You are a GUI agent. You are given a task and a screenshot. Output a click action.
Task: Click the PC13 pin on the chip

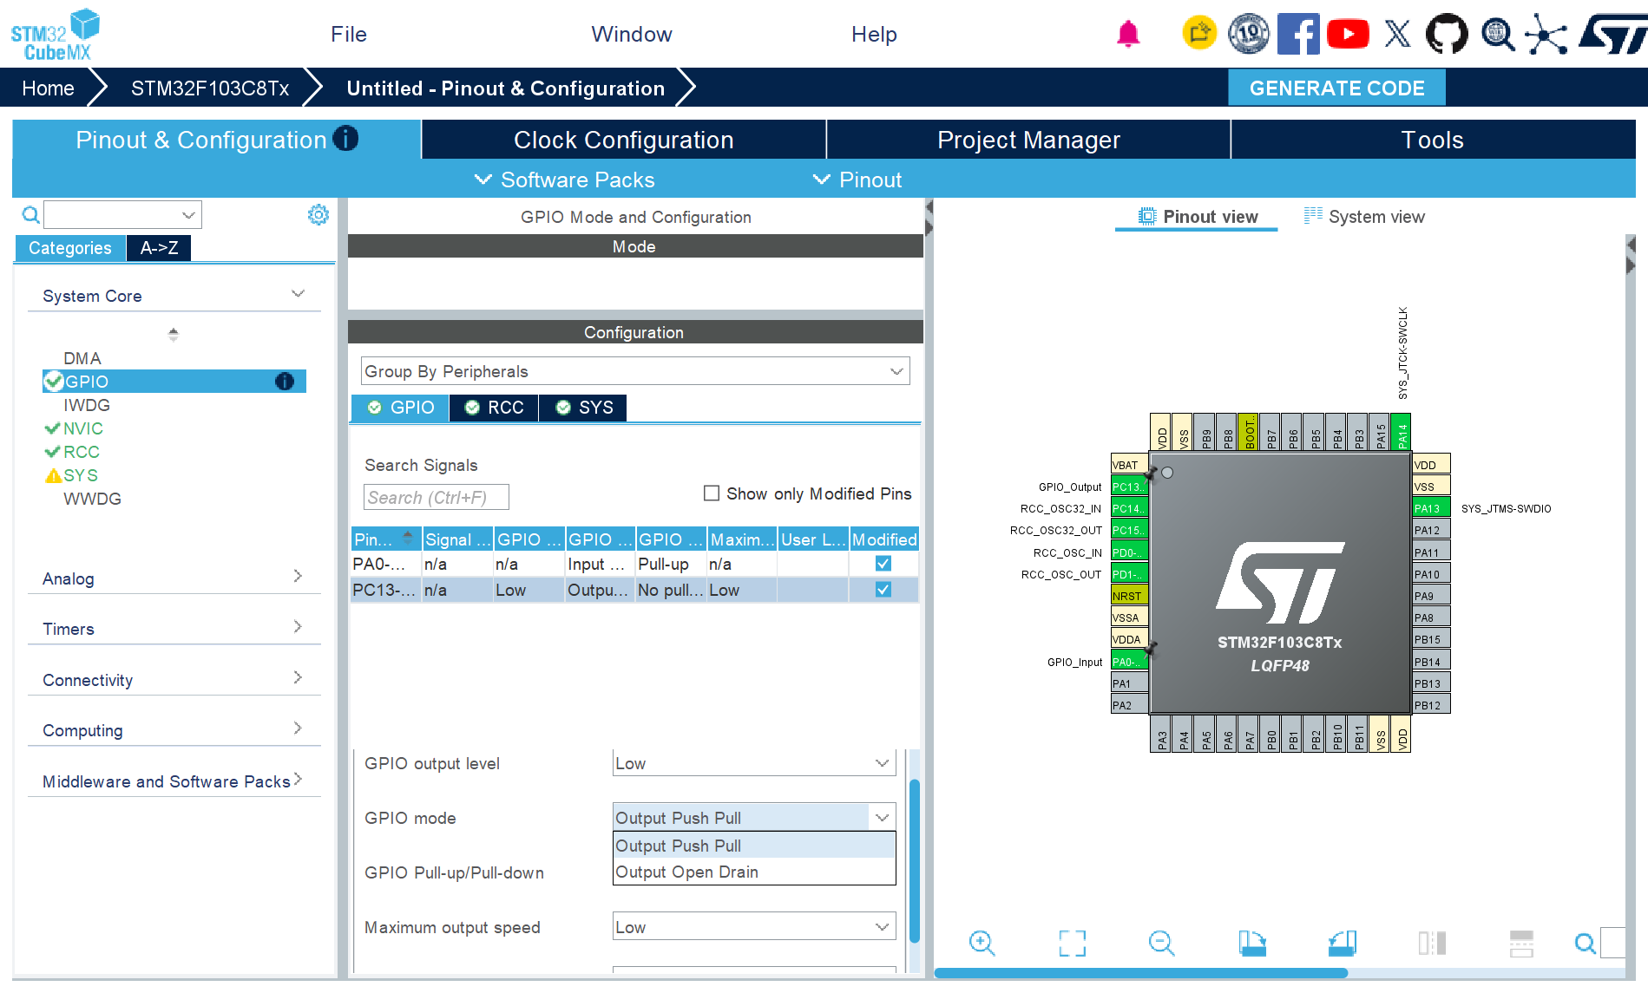[1129, 487]
